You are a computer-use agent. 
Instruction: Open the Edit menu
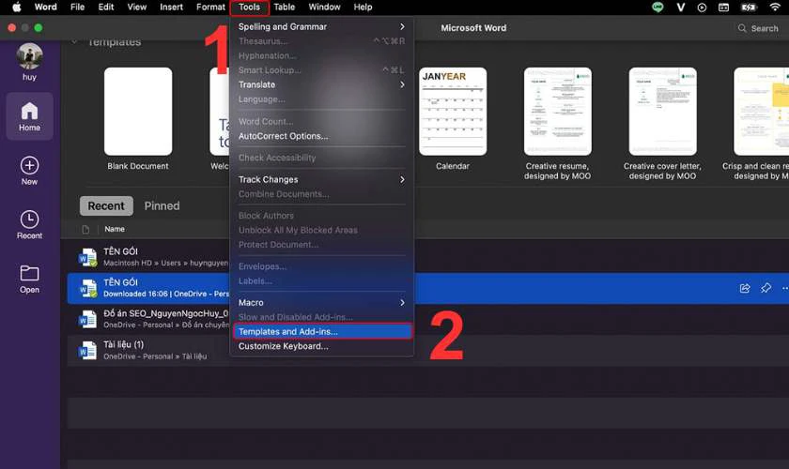click(105, 8)
